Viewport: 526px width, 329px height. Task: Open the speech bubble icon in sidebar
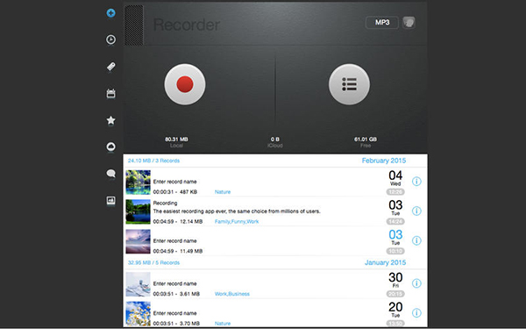(x=110, y=174)
